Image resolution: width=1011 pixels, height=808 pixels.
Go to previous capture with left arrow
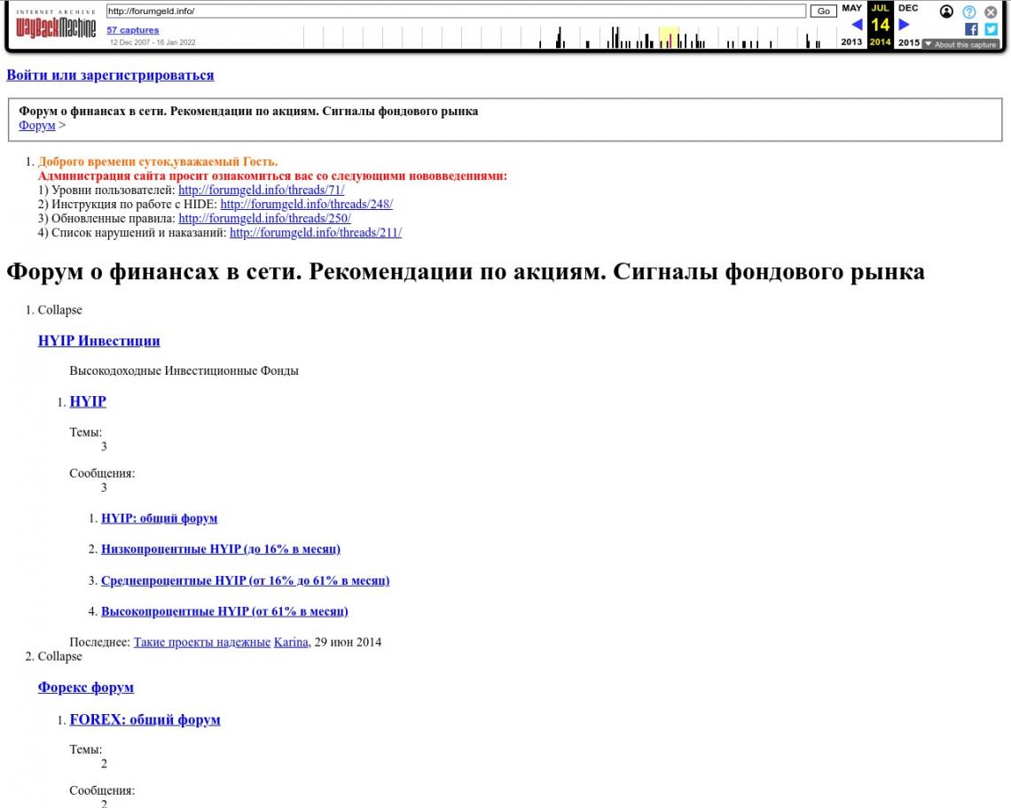click(856, 25)
